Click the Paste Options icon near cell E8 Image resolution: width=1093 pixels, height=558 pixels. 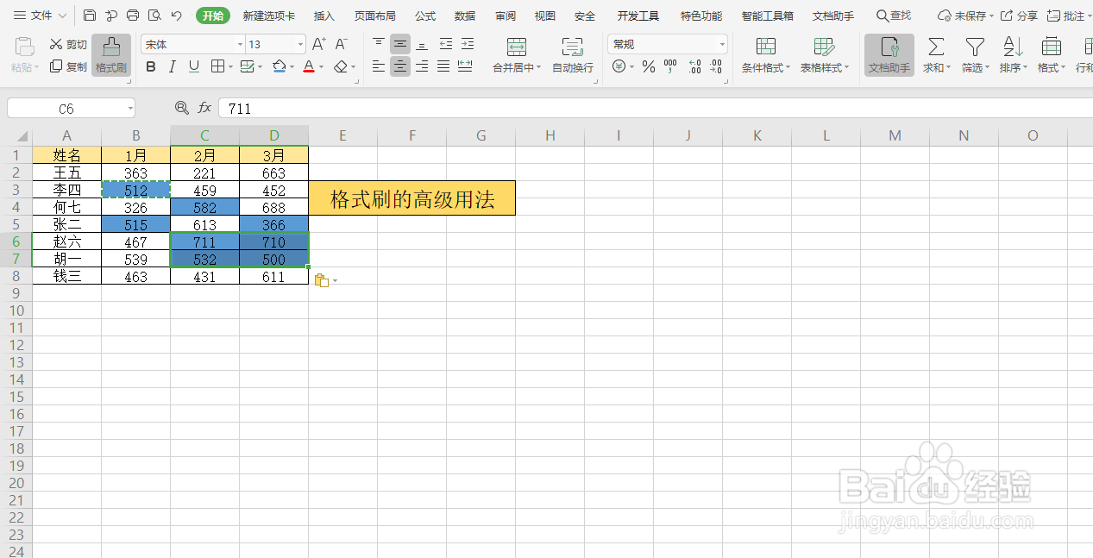tap(322, 280)
